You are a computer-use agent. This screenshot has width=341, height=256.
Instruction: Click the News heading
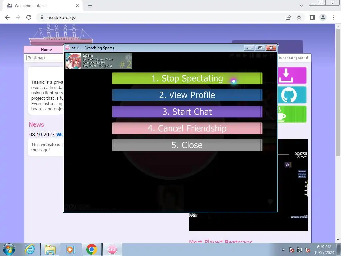[x=36, y=125]
